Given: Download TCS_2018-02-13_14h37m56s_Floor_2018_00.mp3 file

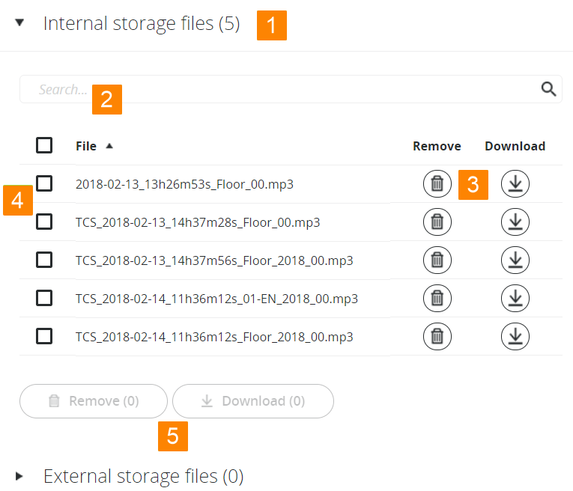Looking at the screenshot, I should [x=515, y=260].
